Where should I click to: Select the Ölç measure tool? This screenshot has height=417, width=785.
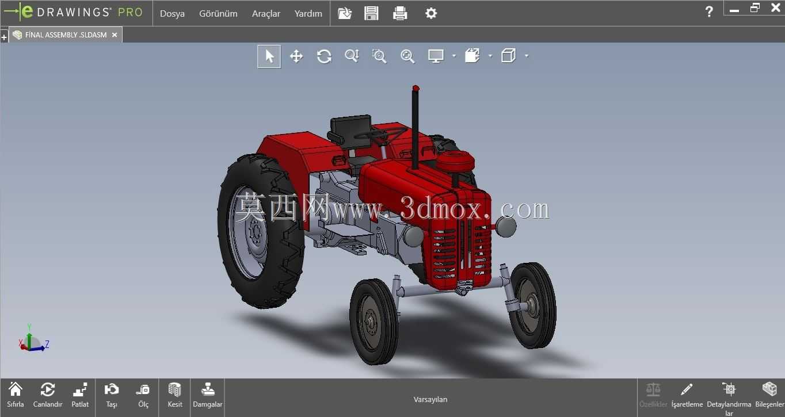[143, 395]
